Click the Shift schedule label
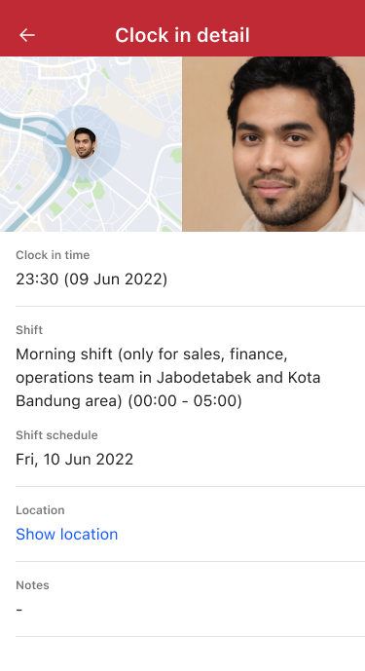Viewport: 365px width, 671px height. coord(56,435)
